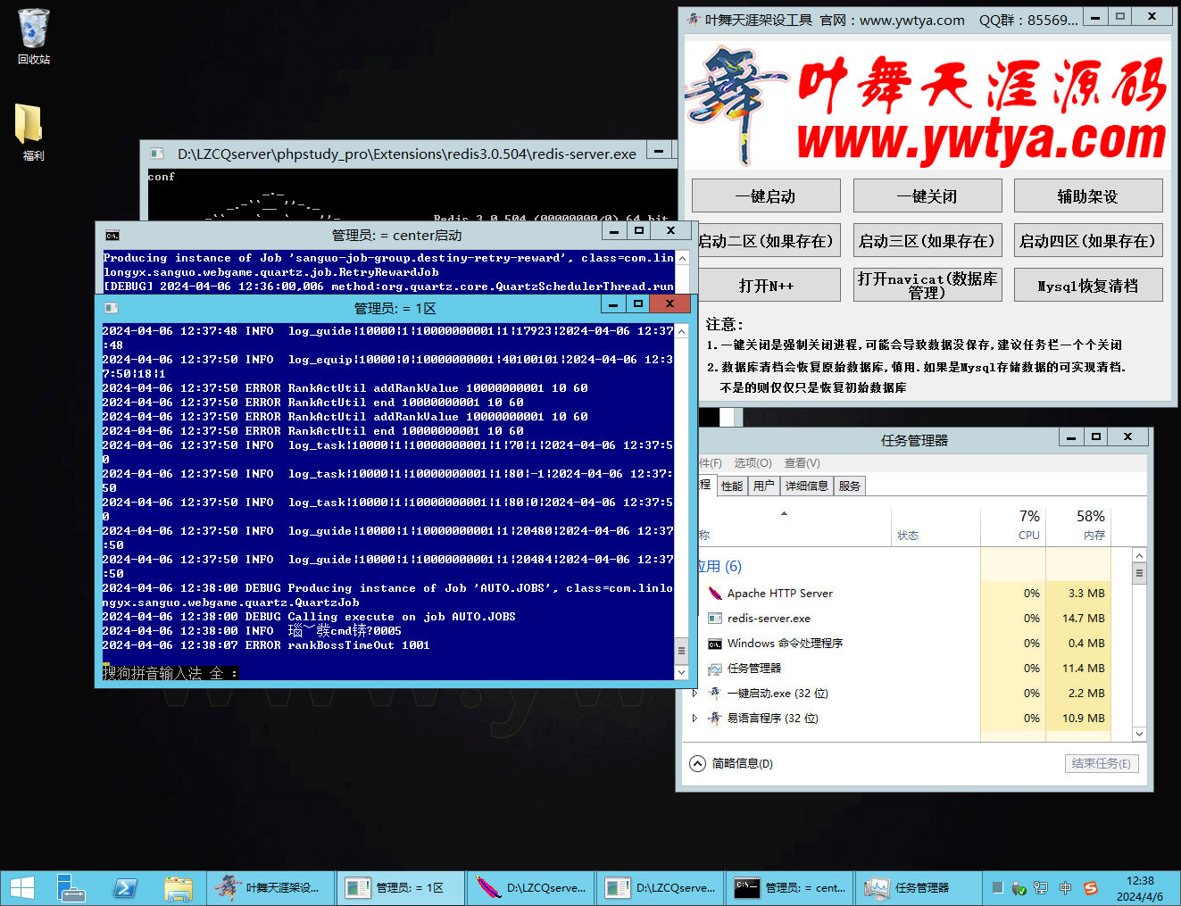Switch to the 性能 tab

pyautogui.click(x=732, y=486)
